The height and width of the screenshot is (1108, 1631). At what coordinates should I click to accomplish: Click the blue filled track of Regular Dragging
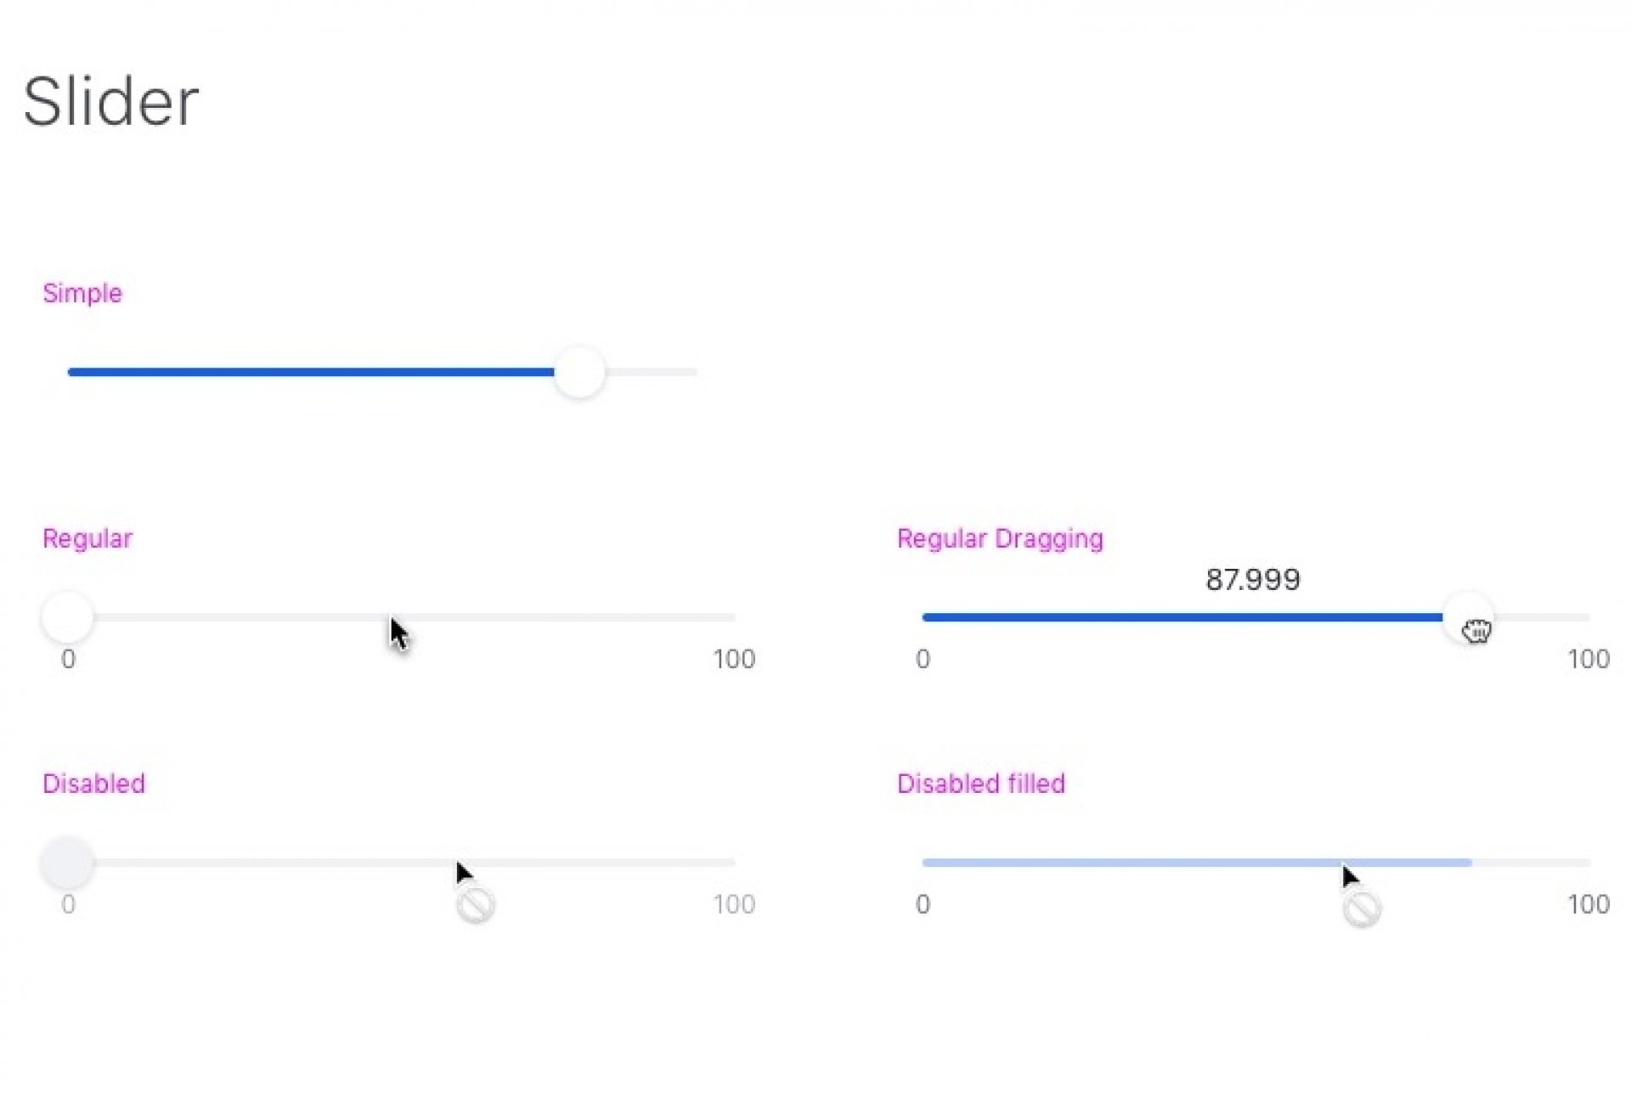tap(1182, 617)
